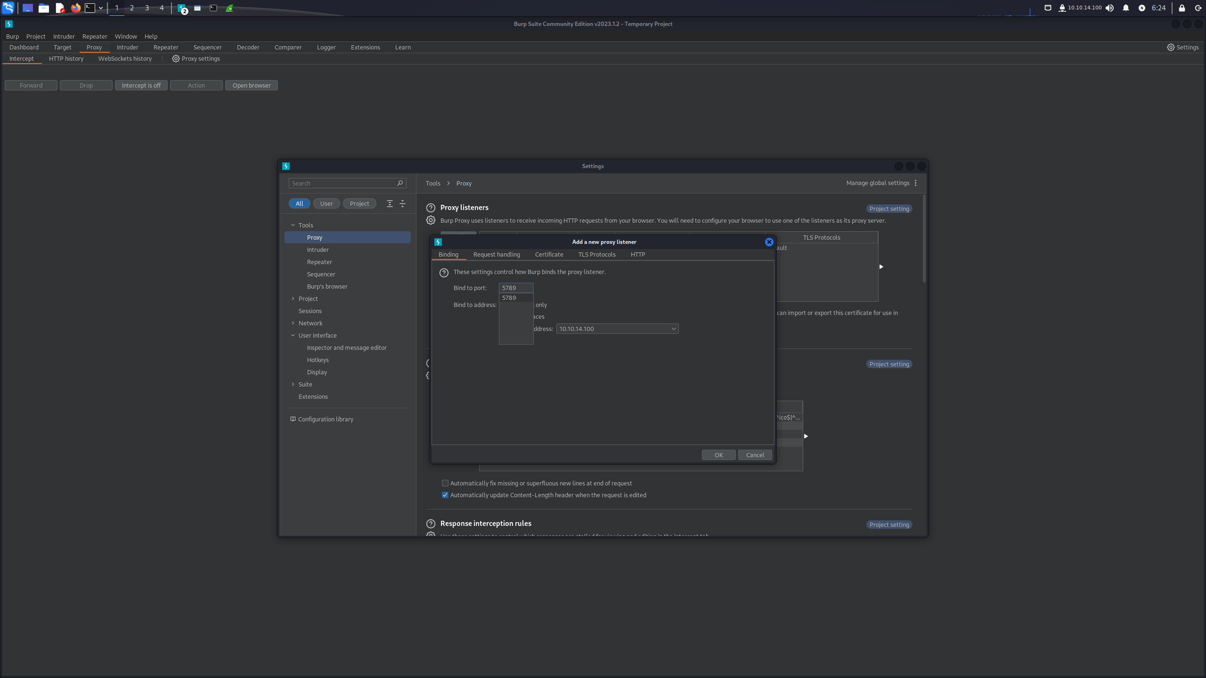Click the power manager icon in the tray
Screen dimensions: 1206x678
1141,8
